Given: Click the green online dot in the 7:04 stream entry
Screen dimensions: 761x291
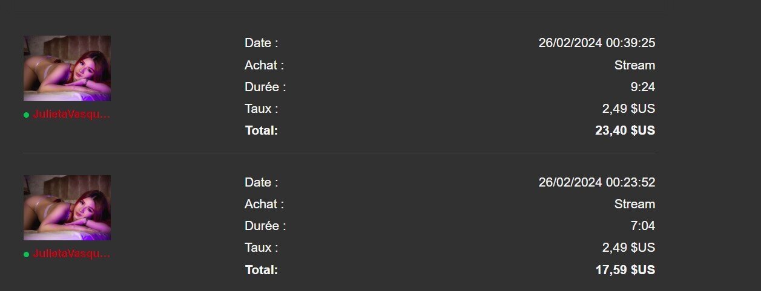Looking at the screenshot, I should tap(26, 255).
